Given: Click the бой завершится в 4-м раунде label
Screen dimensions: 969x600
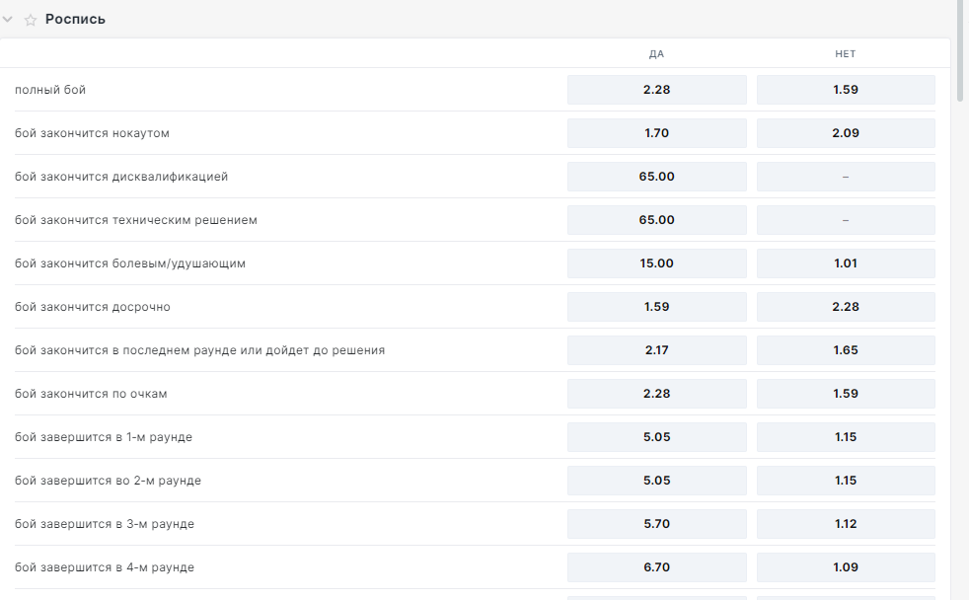Looking at the screenshot, I should (x=105, y=567).
